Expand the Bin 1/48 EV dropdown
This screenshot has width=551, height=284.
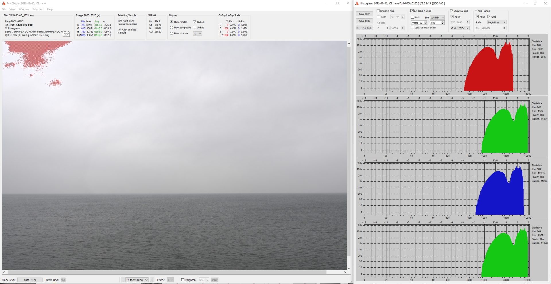point(437,18)
